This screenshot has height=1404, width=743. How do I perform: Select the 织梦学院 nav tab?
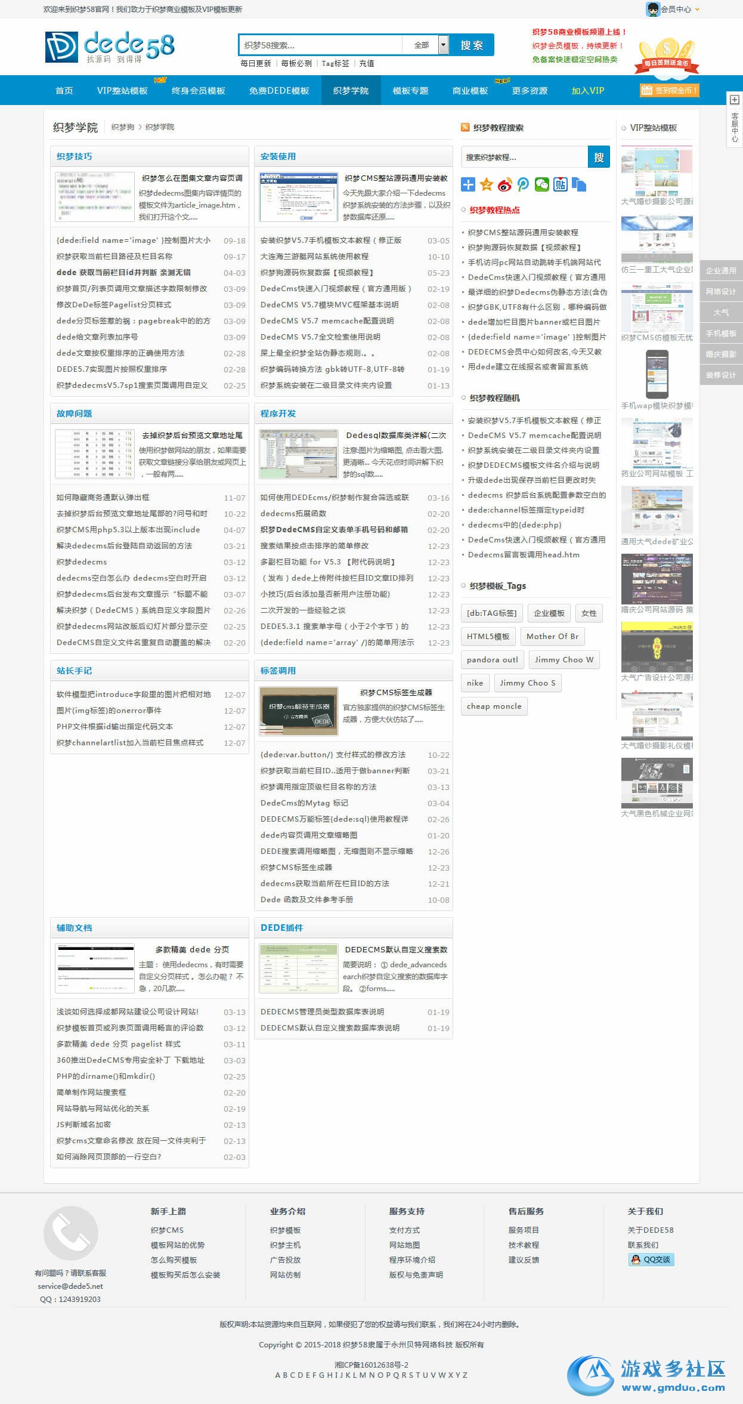click(351, 91)
